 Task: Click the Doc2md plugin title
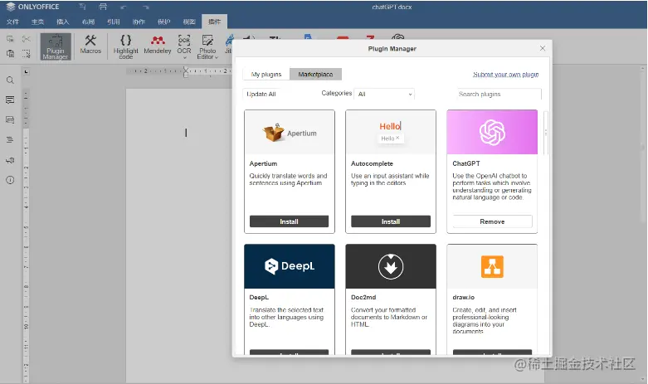coord(363,297)
